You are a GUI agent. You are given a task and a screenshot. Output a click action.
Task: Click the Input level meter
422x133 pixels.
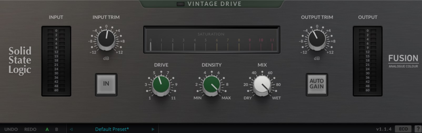[56, 61]
